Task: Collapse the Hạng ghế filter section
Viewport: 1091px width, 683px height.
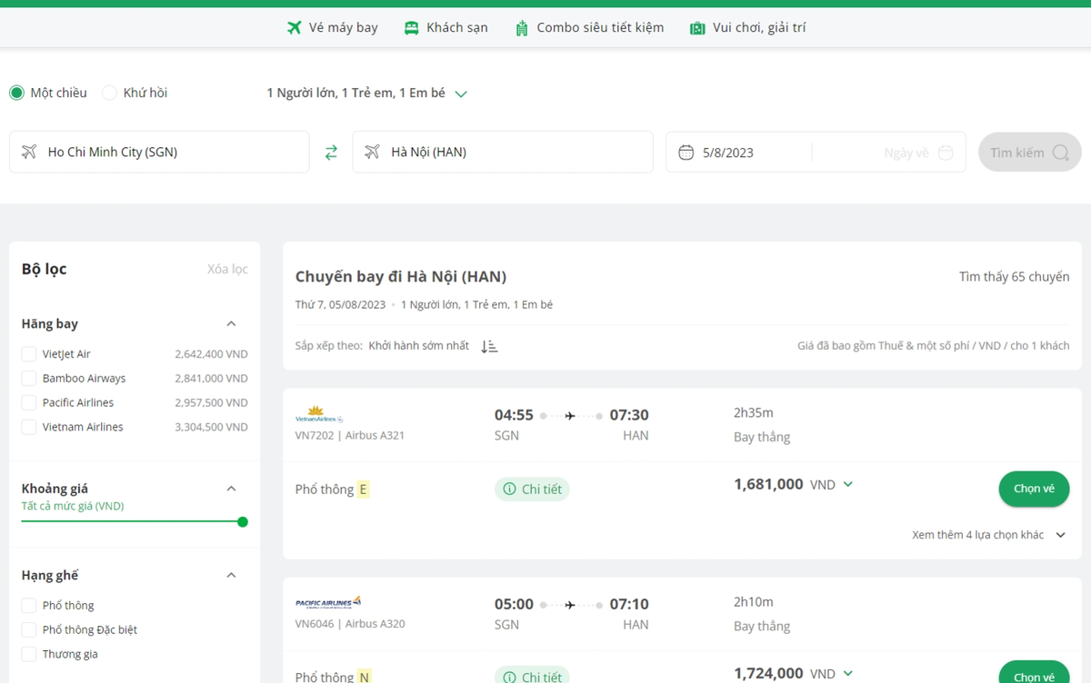Action: tap(231, 575)
